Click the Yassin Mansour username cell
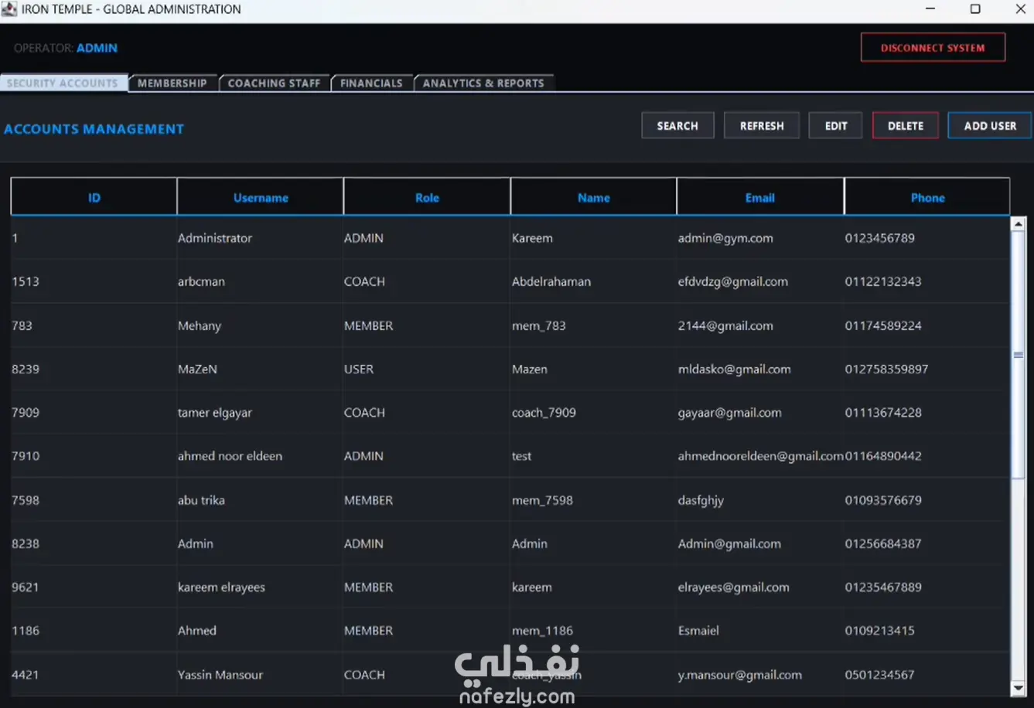 click(x=260, y=675)
